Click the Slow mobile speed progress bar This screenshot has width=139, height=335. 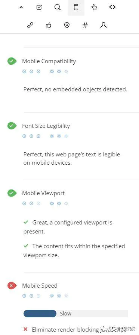(76, 314)
